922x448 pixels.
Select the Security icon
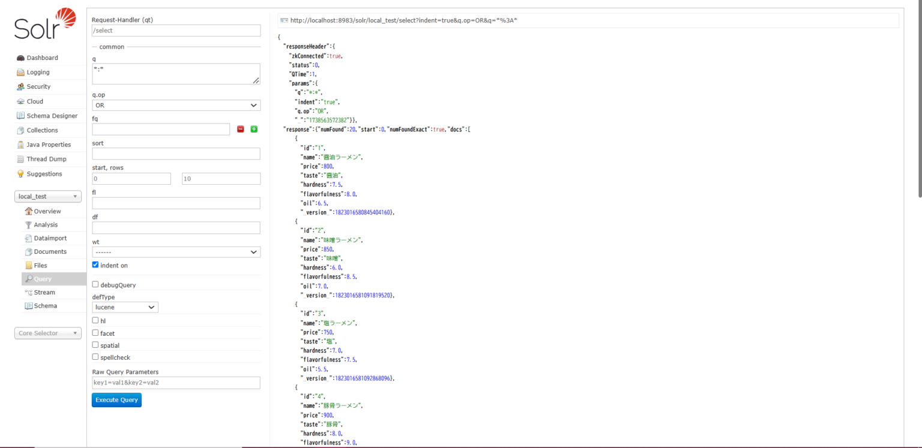[20, 87]
